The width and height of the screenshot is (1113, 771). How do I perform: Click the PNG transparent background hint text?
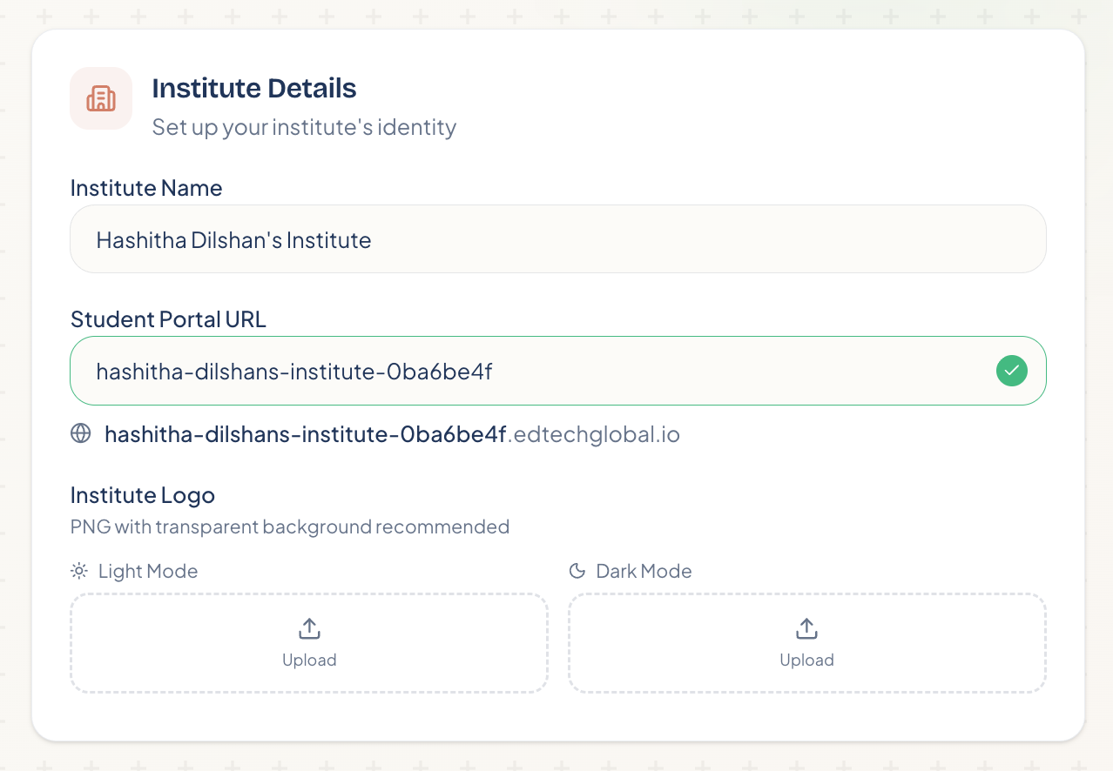pos(289,526)
